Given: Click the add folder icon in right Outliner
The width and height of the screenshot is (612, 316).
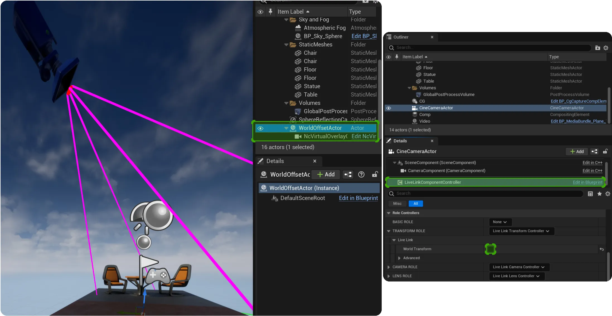Looking at the screenshot, I should click(598, 48).
